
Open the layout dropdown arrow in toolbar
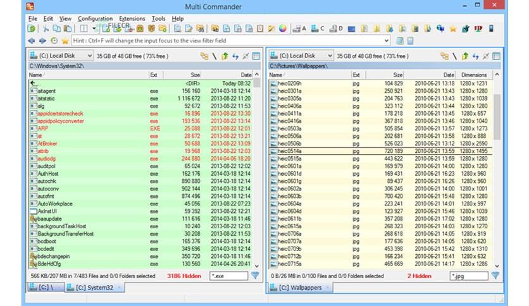[x=94, y=28]
